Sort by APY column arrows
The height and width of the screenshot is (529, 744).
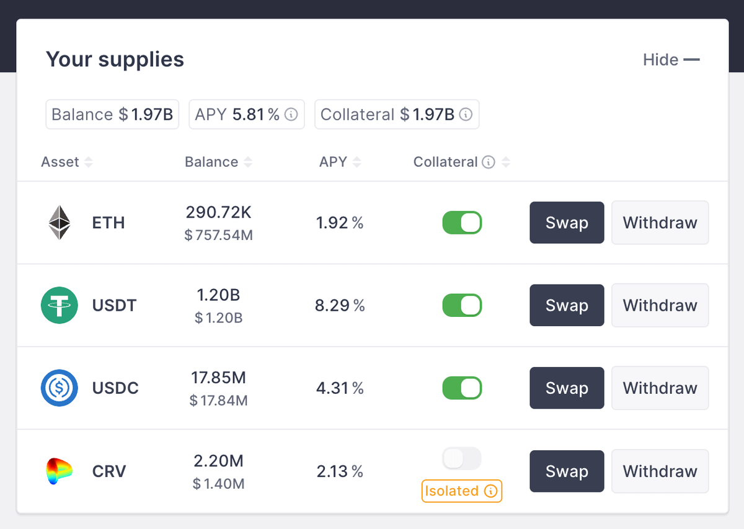coord(356,162)
